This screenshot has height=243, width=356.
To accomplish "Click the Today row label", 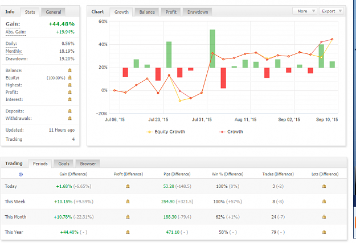I will (11, 186).
